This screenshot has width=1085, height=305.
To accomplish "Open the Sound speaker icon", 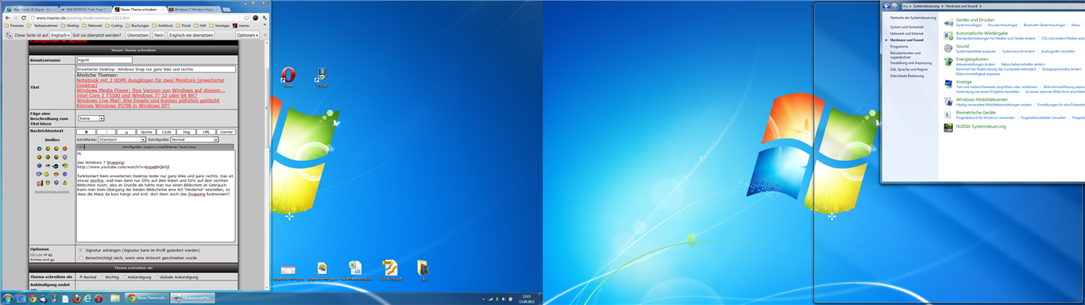I will [948, 48].
